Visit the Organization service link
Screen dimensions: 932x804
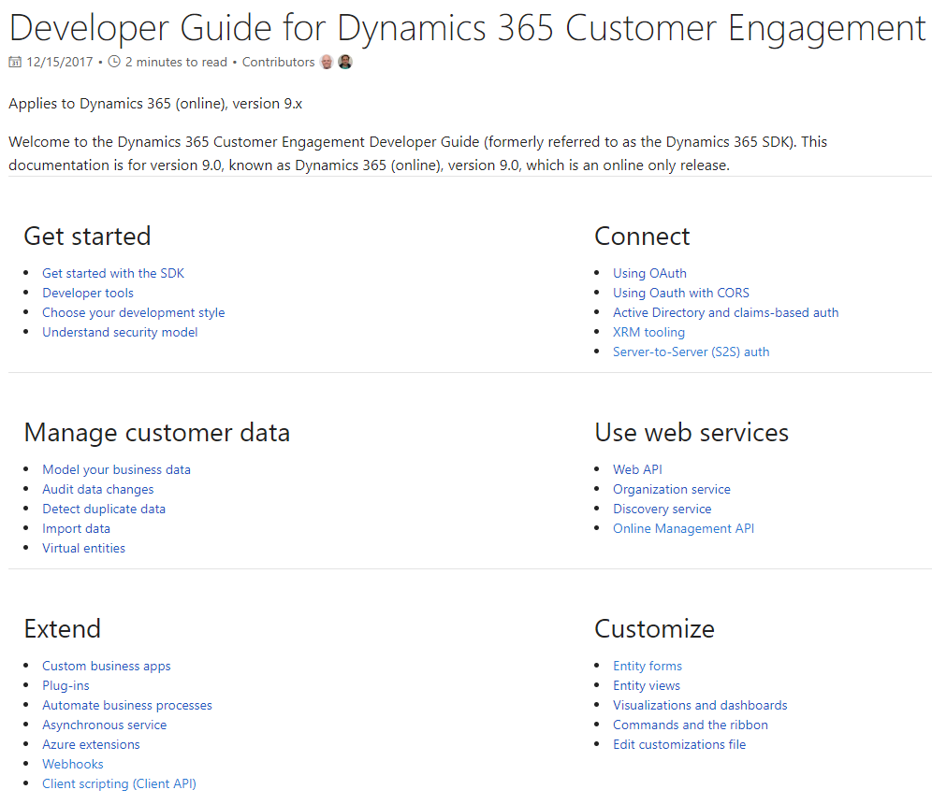point(672,489)
